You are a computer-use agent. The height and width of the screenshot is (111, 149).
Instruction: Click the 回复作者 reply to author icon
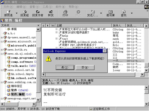click(x=38, y=13)
